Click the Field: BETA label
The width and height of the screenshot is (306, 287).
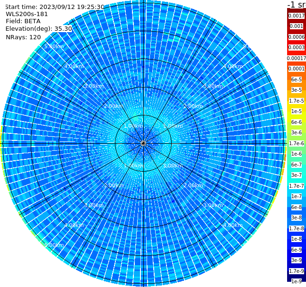pyautogui.click(x=23, y=21)
